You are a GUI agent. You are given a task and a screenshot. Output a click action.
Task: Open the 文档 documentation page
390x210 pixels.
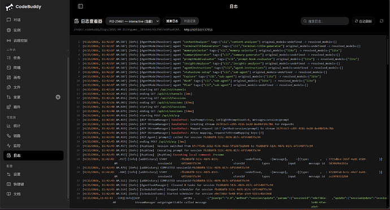pyautogui.click(x=33, y=194)
